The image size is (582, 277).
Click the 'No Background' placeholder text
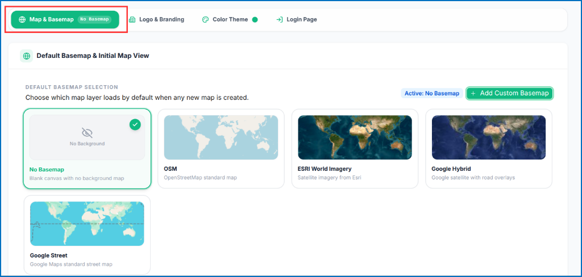[87, 144]
